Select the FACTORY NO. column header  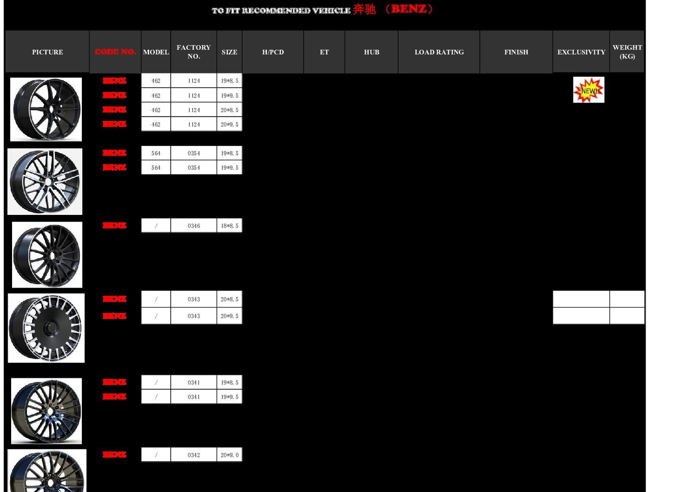(x=194, y=52)
